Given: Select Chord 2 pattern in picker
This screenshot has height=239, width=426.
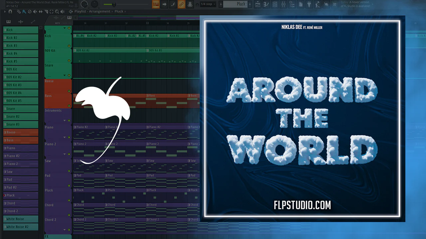Looking at the screenshot, I should pos(21,211).
